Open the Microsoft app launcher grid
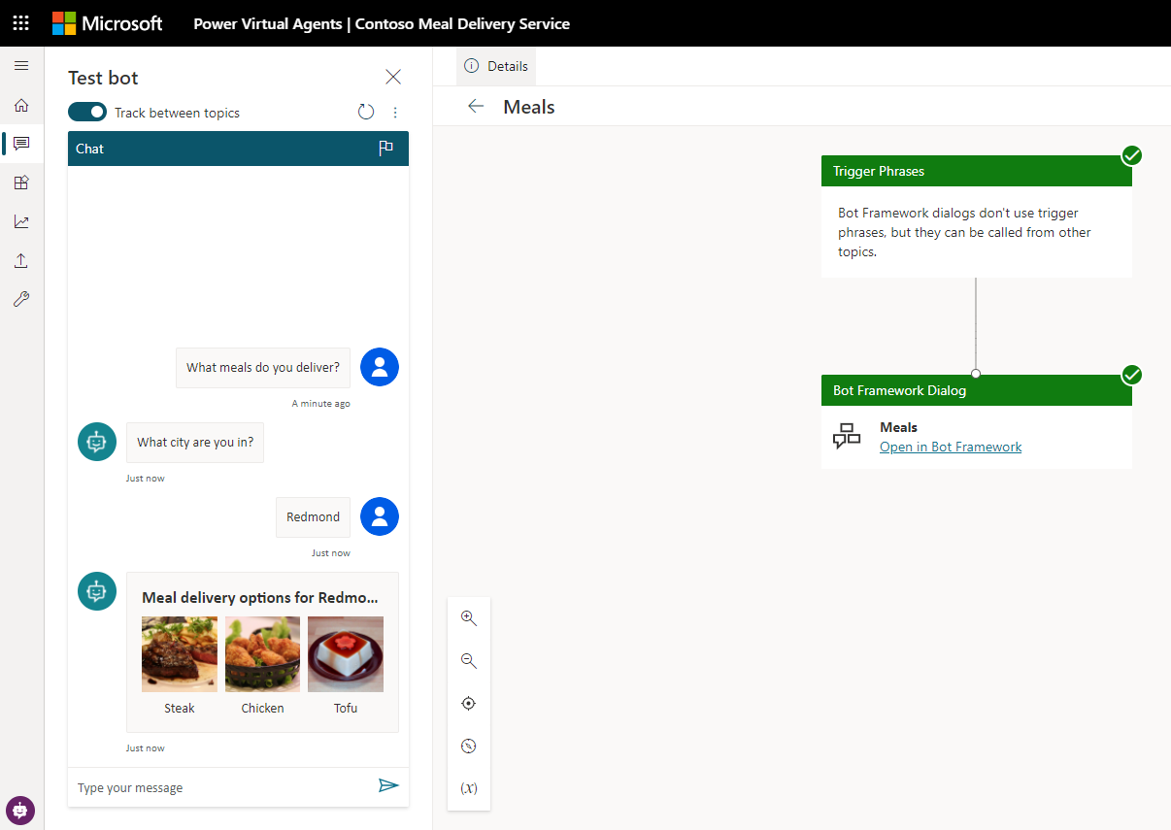This screenshot has height=830, width=1171. click(x=20, y=23)
